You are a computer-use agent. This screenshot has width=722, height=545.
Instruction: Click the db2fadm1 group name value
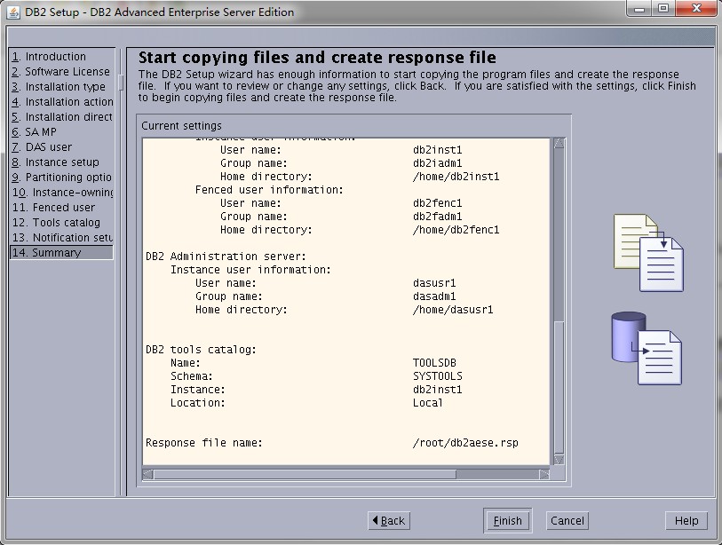click(x=438, y=217)
